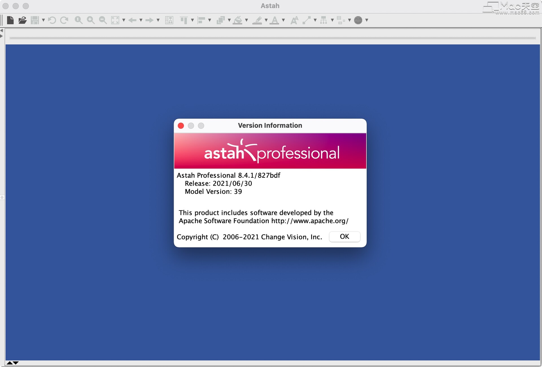
Task: Pick the bring to front tool
Action: [x=220, y=20]
